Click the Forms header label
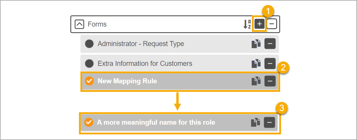Viewport: 357px width, 140px height. click(x=97, y=24)
